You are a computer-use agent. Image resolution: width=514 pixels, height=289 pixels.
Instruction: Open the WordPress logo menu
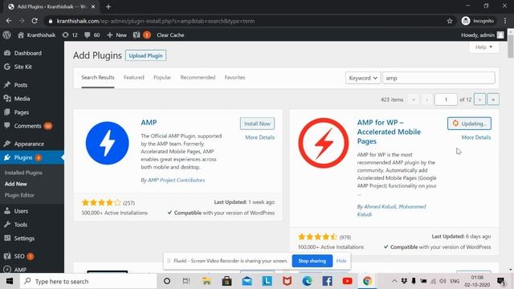(7, 35)
